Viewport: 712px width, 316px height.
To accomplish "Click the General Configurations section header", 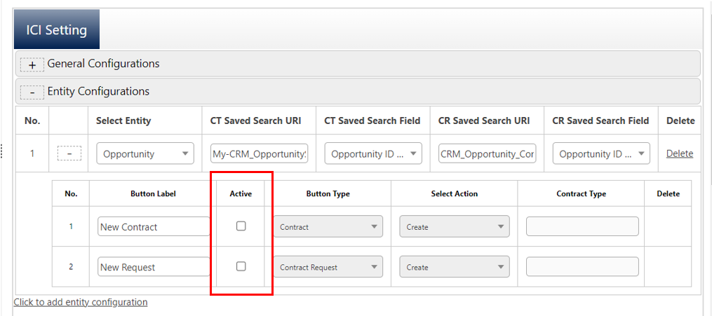I will [103, 64].
